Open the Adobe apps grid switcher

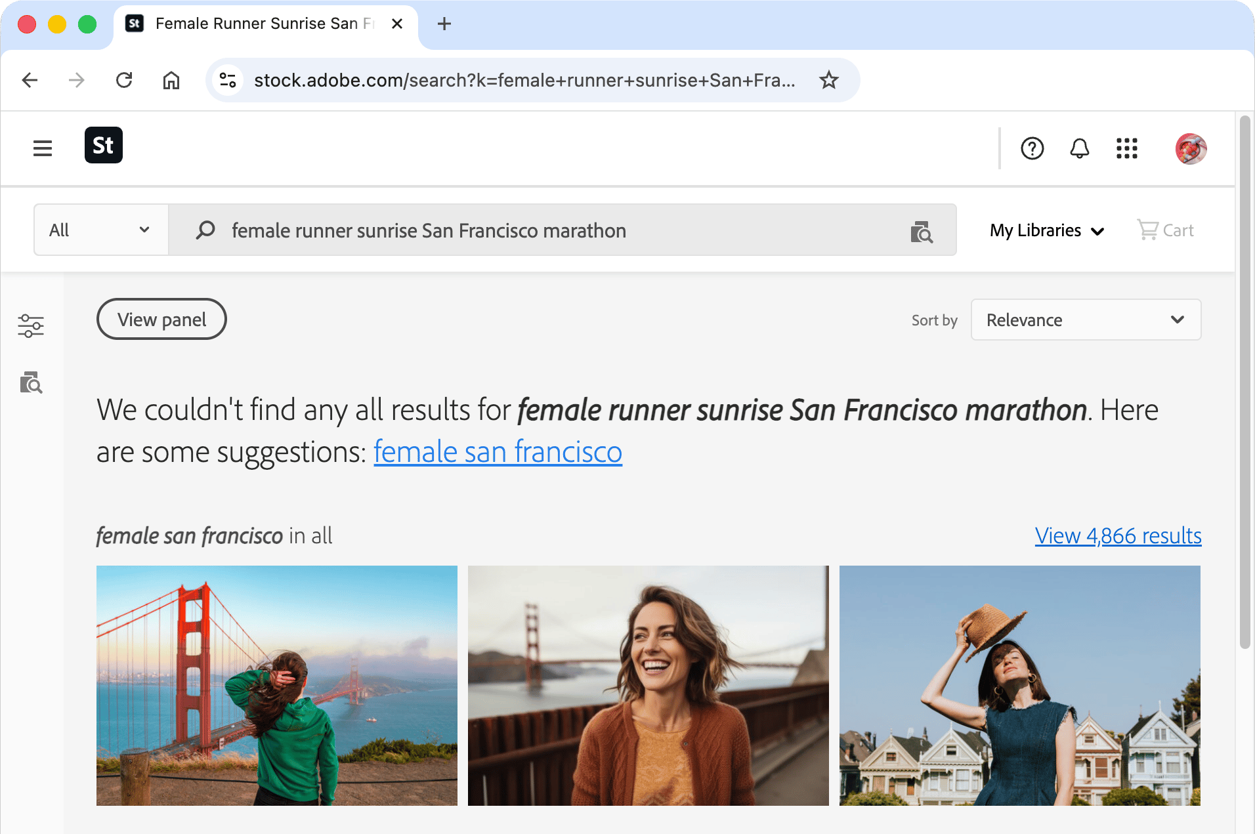click(1126, 148)
